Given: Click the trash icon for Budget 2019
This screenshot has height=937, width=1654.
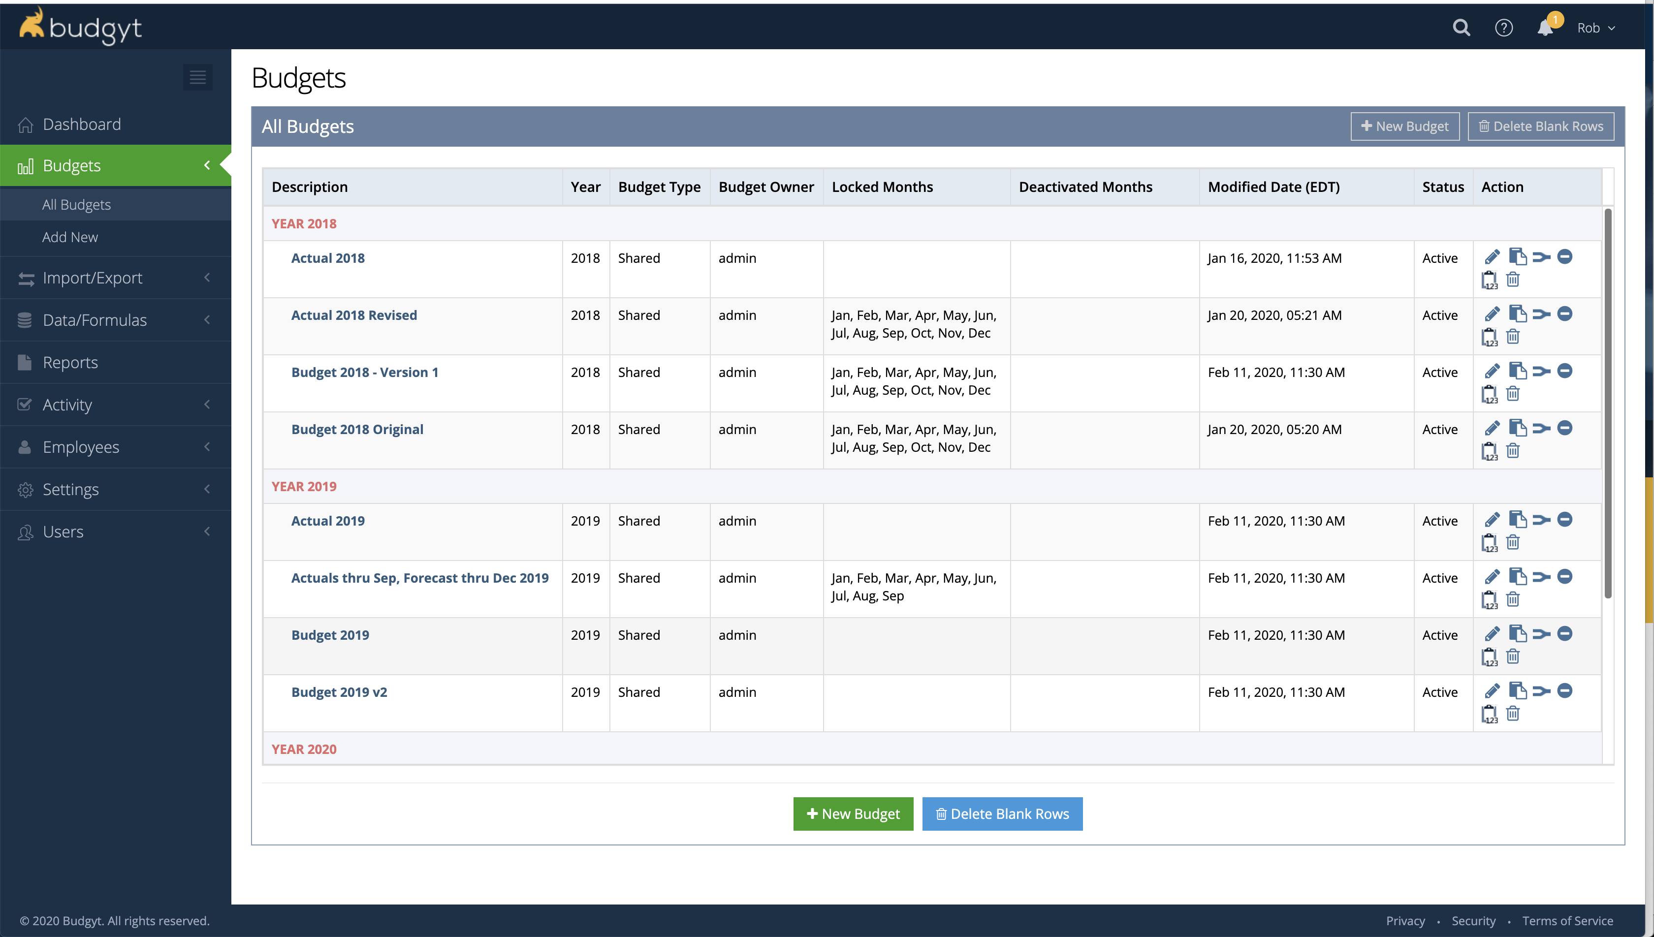Looking at the screenshot, I should coord(1513,656).
